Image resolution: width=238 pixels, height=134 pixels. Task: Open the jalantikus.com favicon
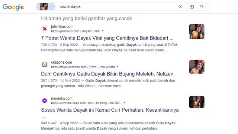click(x=45, y=29)
